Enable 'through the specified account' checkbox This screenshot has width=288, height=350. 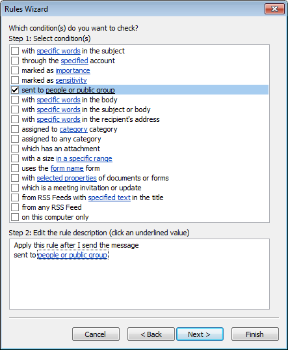point(15,61)
